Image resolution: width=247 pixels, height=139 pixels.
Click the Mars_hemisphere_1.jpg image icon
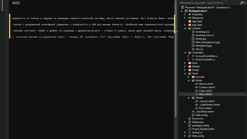coord(193,42)
